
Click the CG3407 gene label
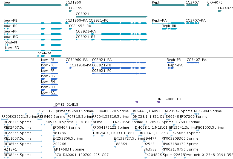pos(192,2)
